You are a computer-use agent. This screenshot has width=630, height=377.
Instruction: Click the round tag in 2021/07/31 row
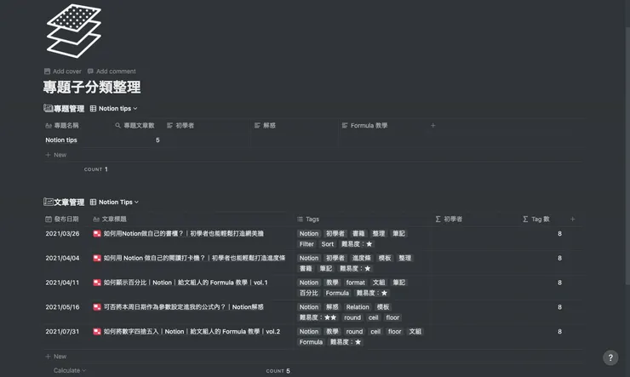354,332
